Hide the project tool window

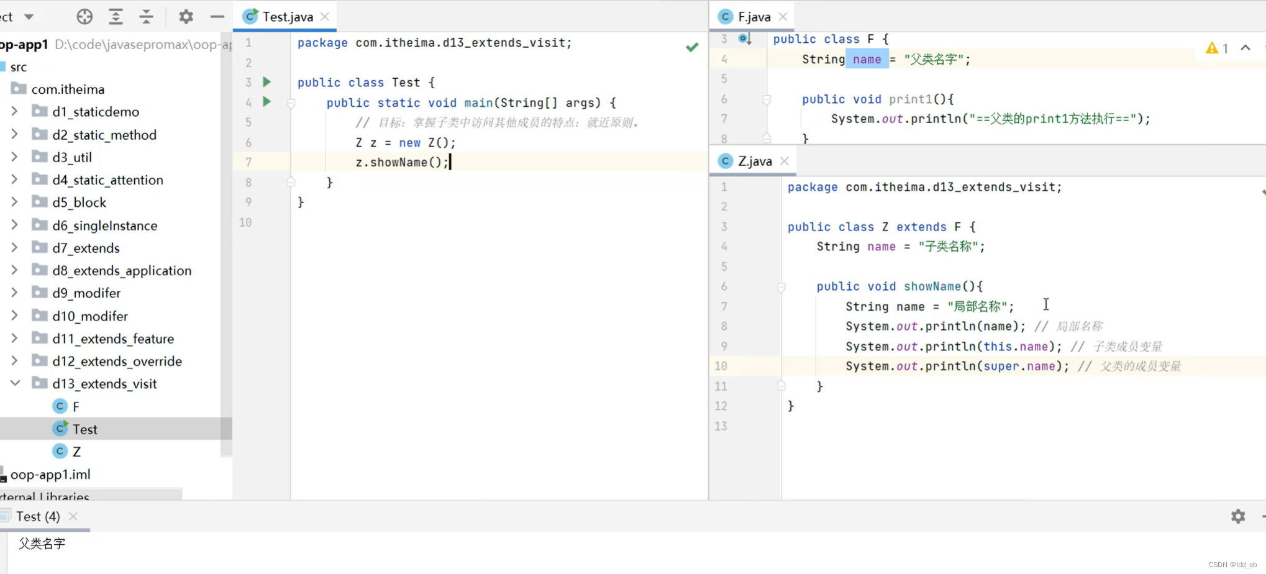217,17
